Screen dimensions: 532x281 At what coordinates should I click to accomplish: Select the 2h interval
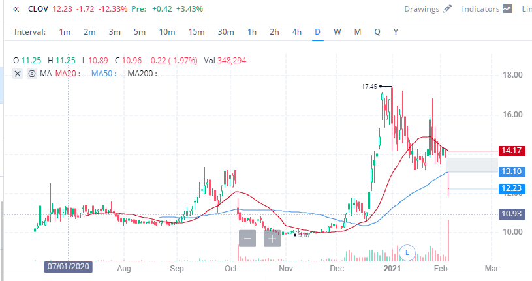coord(274,32)
